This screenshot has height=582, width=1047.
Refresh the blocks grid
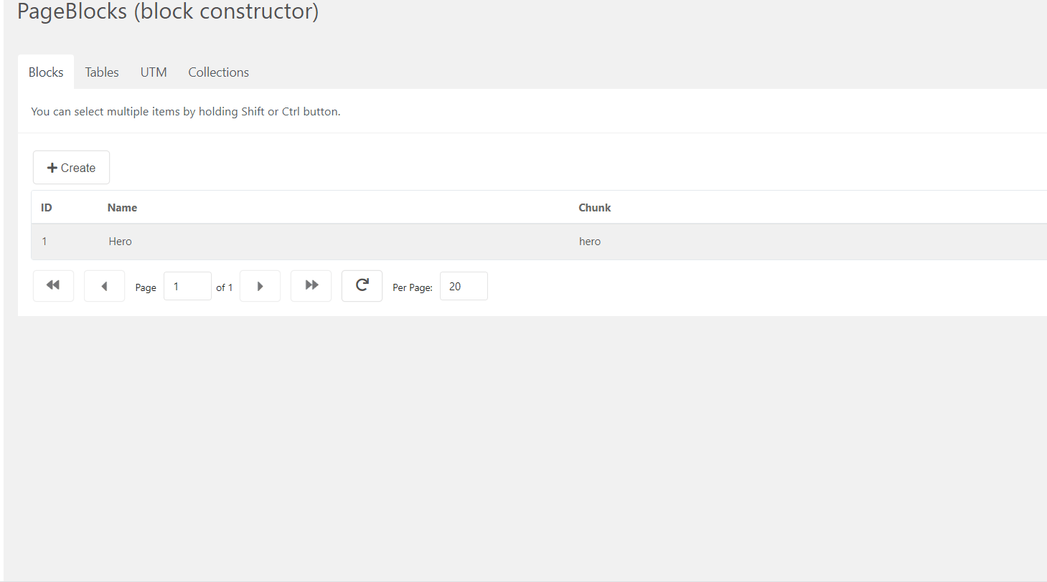coord(362,286)
